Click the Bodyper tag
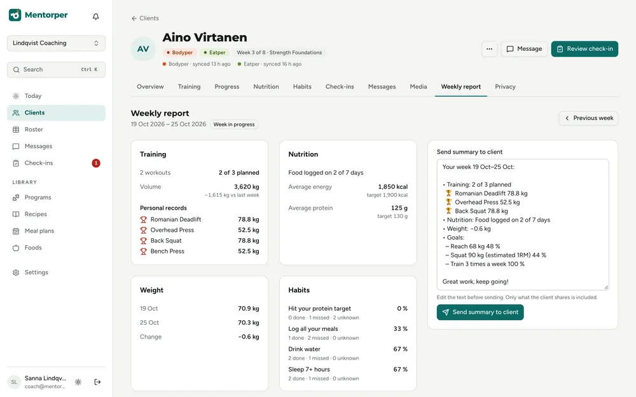 [179, 53]
